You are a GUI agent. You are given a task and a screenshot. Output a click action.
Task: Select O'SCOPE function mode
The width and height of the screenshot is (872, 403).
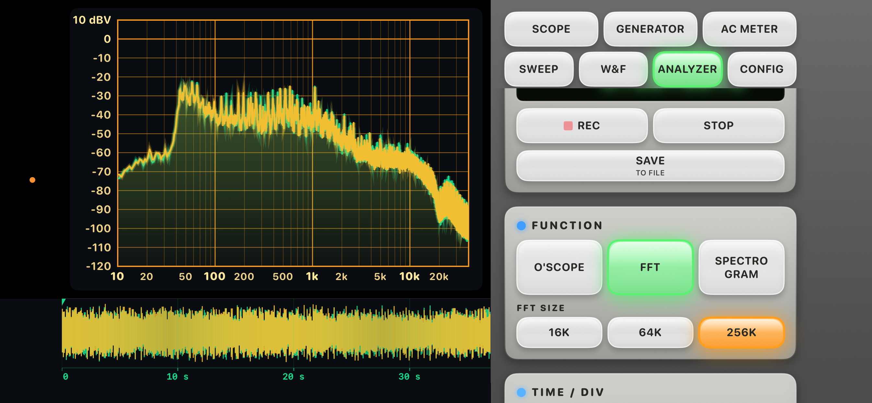tap(559, 267)
